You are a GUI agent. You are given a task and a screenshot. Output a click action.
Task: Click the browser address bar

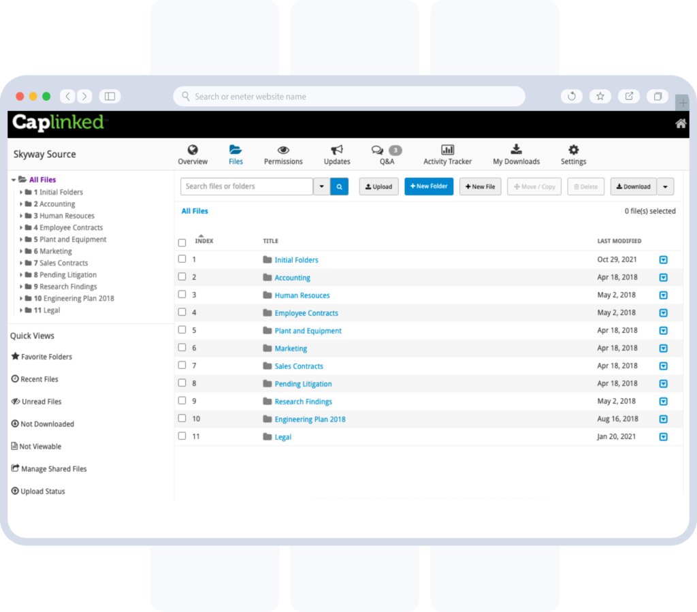point(349,96)
